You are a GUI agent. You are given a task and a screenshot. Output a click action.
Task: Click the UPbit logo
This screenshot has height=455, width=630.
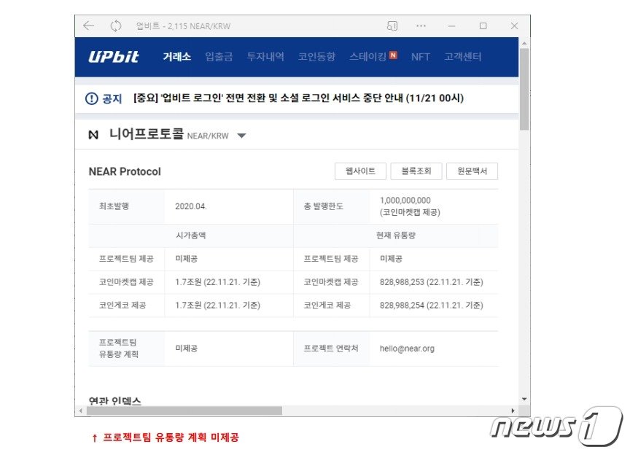tap(113, 57)
